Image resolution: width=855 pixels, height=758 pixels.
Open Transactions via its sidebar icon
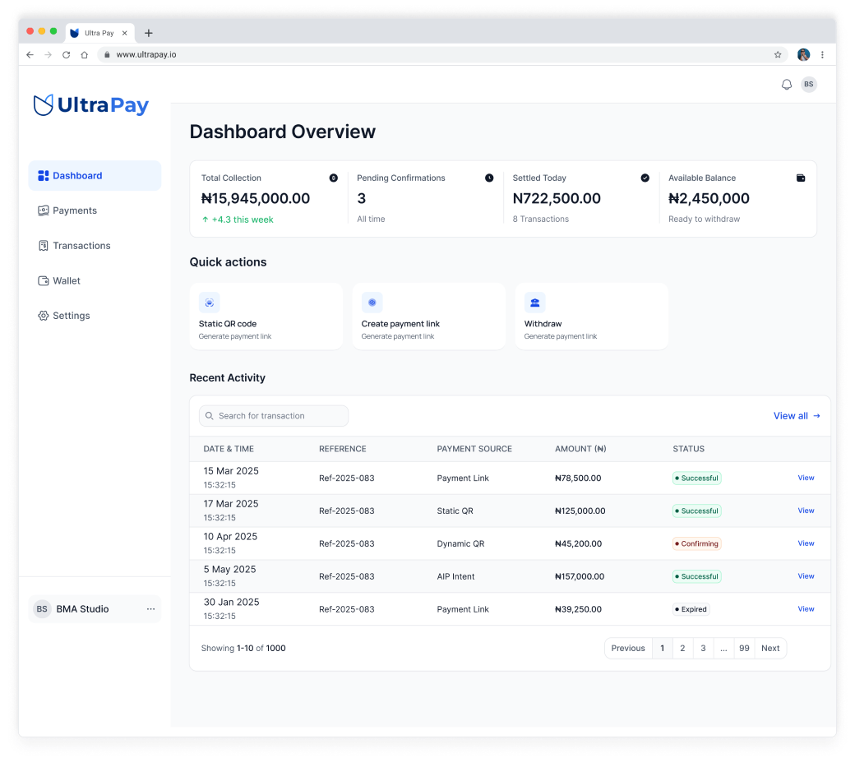tap(43, 245)
